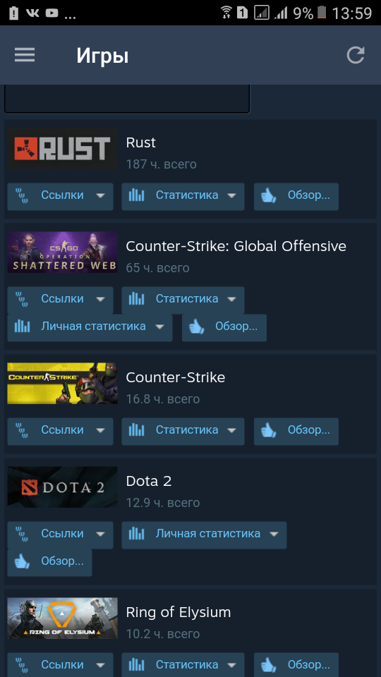Open the hamburger menu icon

coord(25,55)
